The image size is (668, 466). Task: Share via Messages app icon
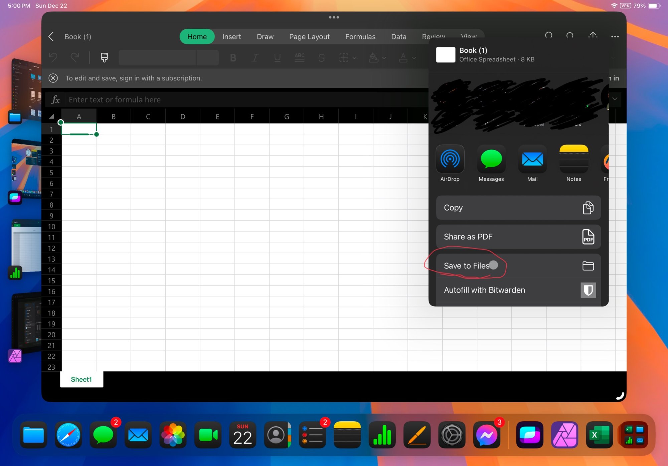pyautogui.click(x=491, y=159)
